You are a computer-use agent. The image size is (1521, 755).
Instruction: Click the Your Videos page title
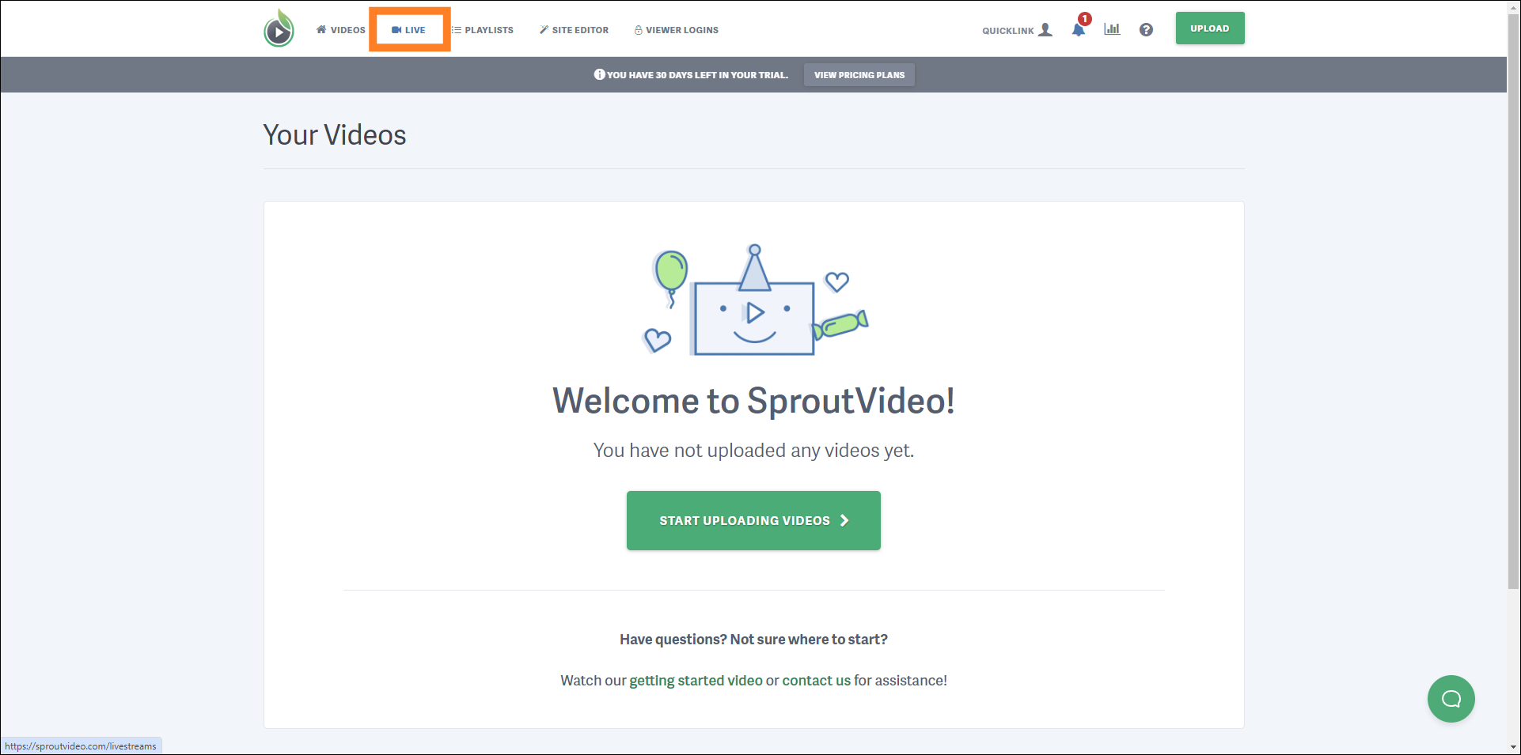[x=335, y=135]
